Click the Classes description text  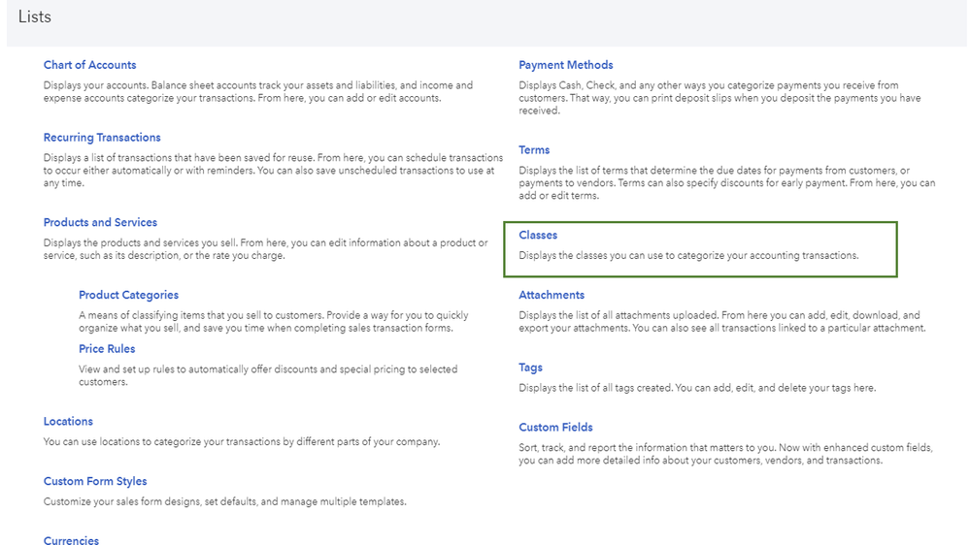[x=688, y=256]
